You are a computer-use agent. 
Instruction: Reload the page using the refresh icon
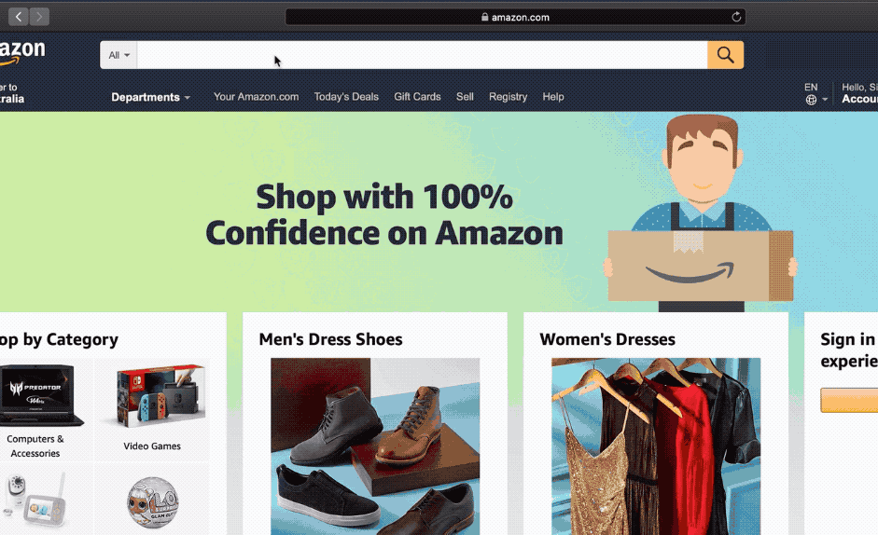736,17
